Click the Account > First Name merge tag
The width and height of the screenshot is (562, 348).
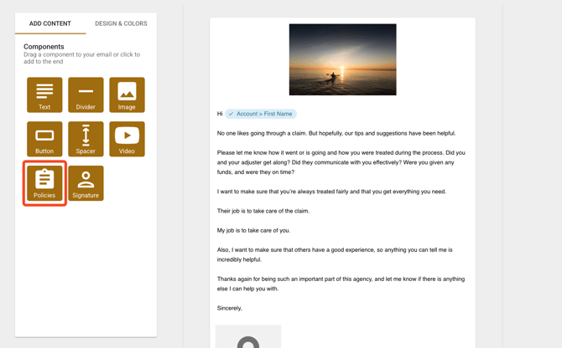point(261,114)
